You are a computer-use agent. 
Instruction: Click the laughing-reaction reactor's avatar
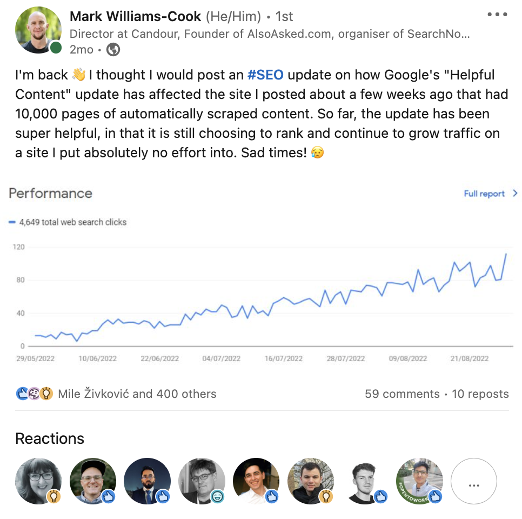coord(202,481)
